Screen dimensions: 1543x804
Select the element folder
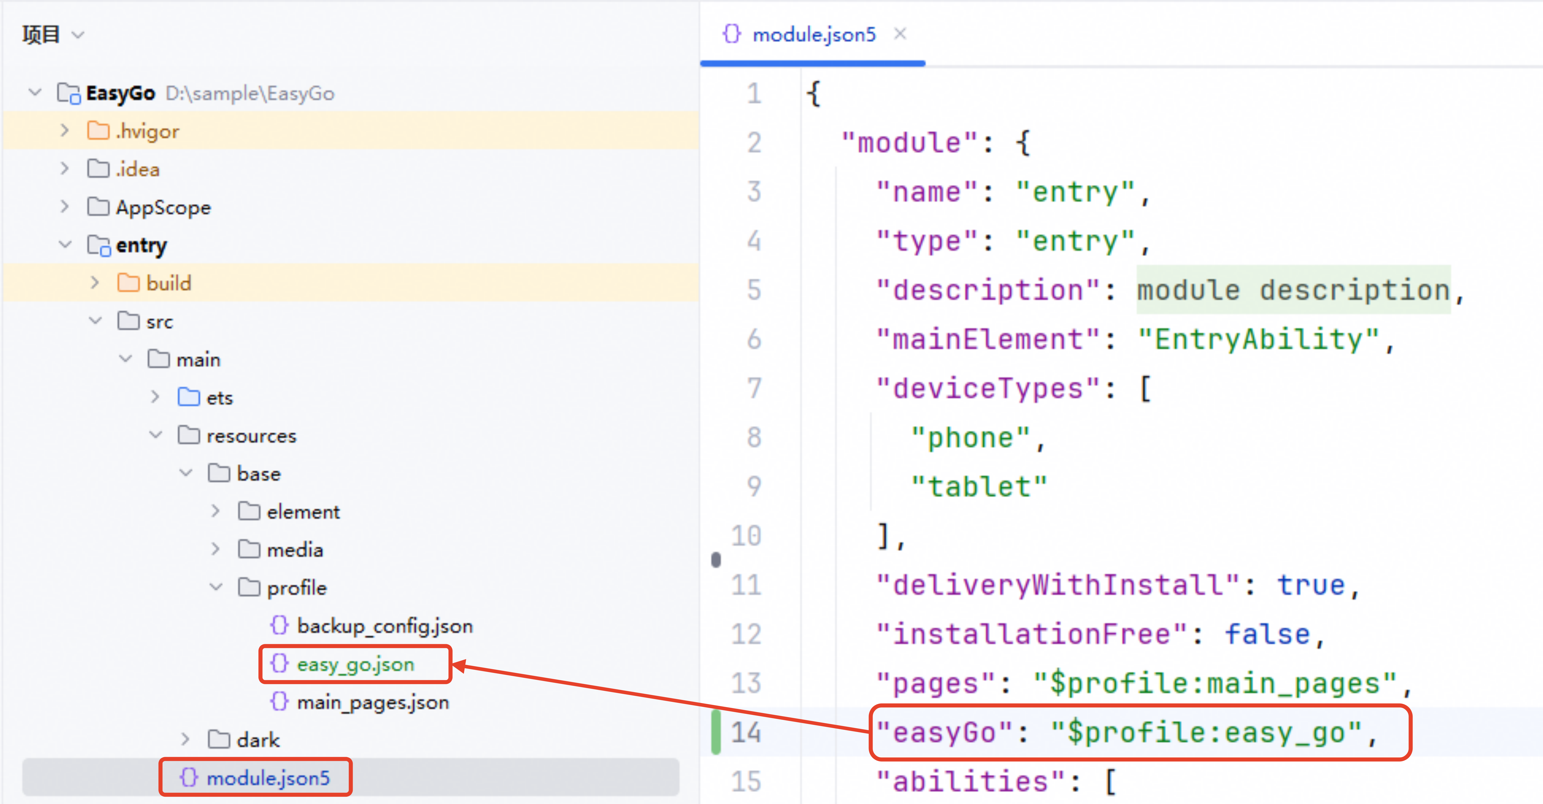tap(303, 512)
